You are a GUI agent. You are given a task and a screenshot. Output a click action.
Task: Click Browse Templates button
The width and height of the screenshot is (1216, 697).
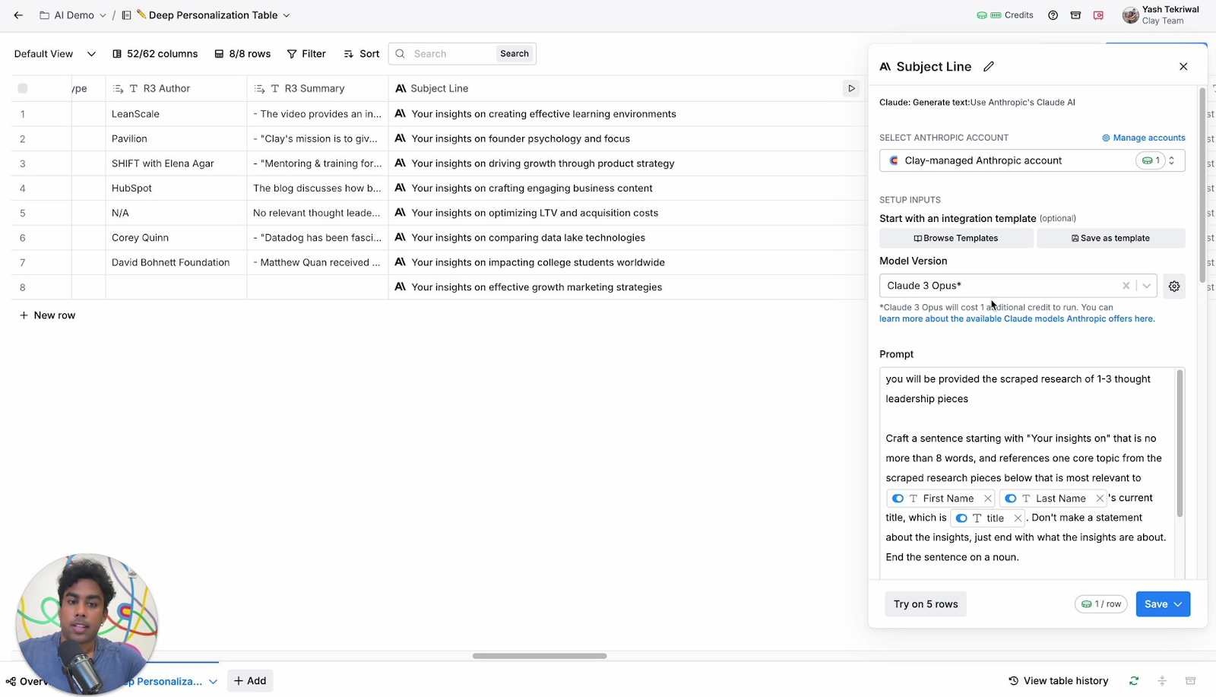click(x=956, y=238)
